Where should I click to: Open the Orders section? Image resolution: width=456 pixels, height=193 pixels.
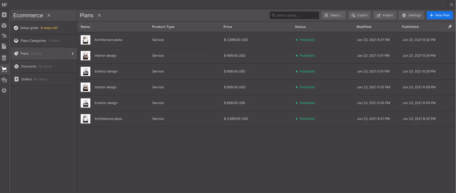pos(26,79)
